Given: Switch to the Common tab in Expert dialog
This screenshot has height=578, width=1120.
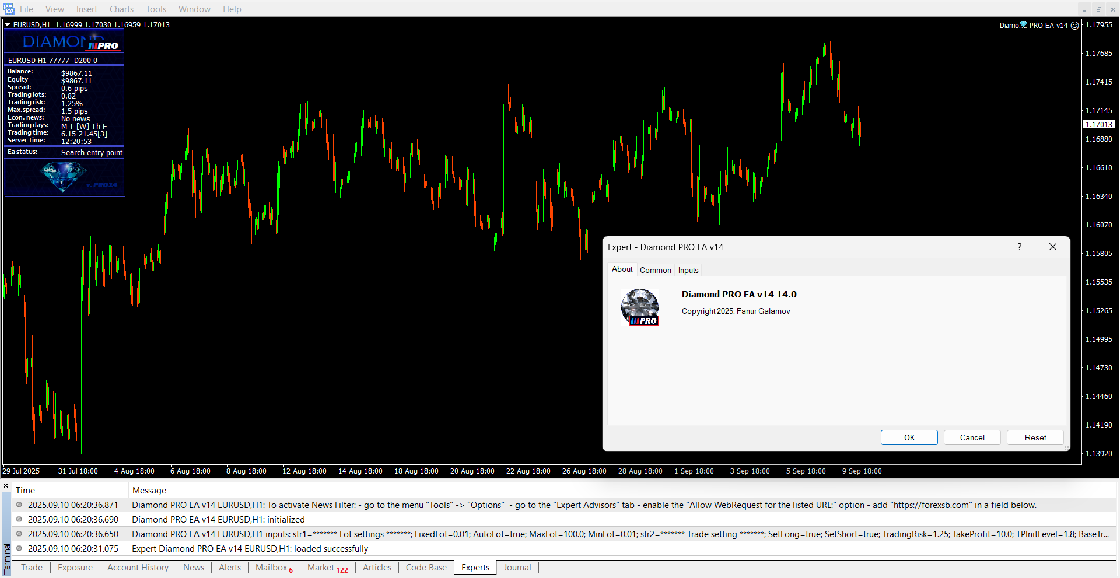Looking at the screenshot, I should click(655, 270).
